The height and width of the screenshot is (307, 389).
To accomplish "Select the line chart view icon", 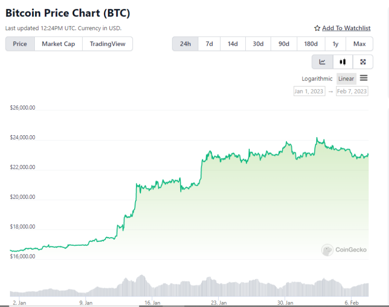I will click(322, 62).
